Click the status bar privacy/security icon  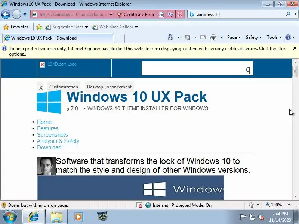(251, 205)
